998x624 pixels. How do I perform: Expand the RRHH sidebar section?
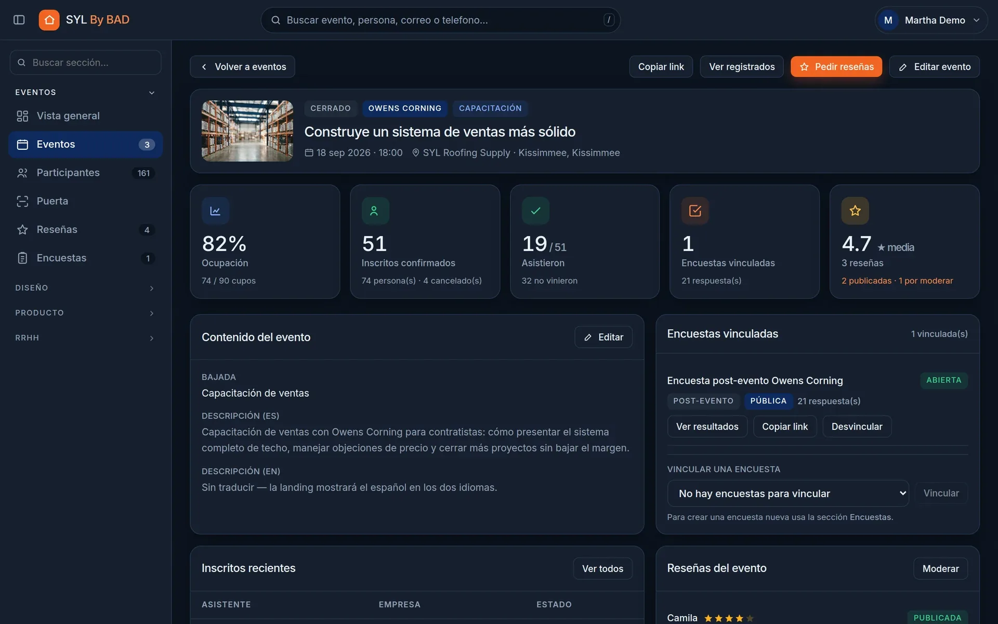(x=152, y=338)
